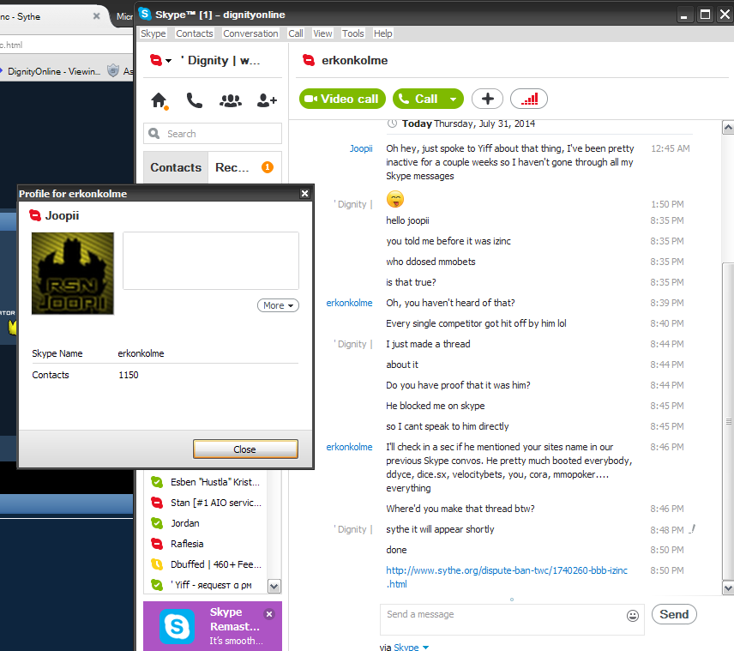This screenshot has height=651, width=734.
Task: Open the View menu
Action: (322, 33)
